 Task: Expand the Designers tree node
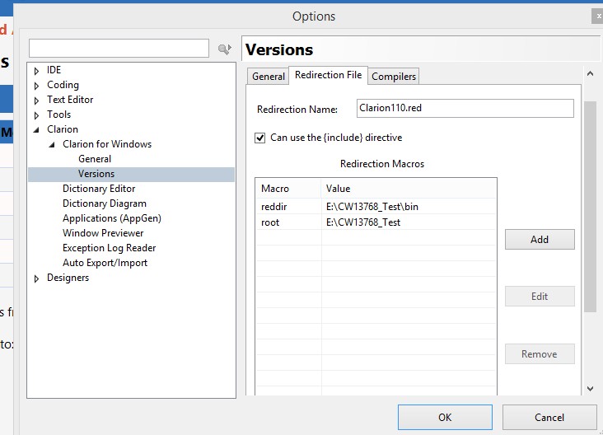point(36,278)
